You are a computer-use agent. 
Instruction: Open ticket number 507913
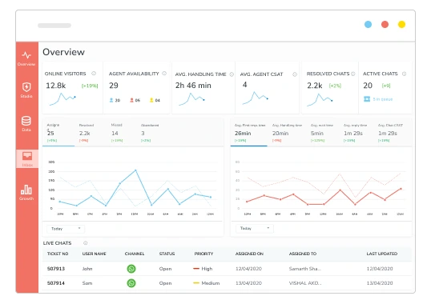(56, 269)
